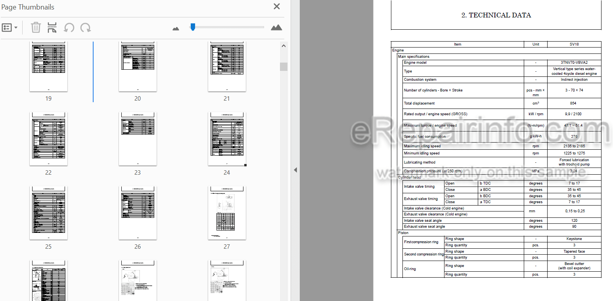Click 'Exhaust valve seat angle' label
This screenshot has height=301, width=613.
point(424,227)
